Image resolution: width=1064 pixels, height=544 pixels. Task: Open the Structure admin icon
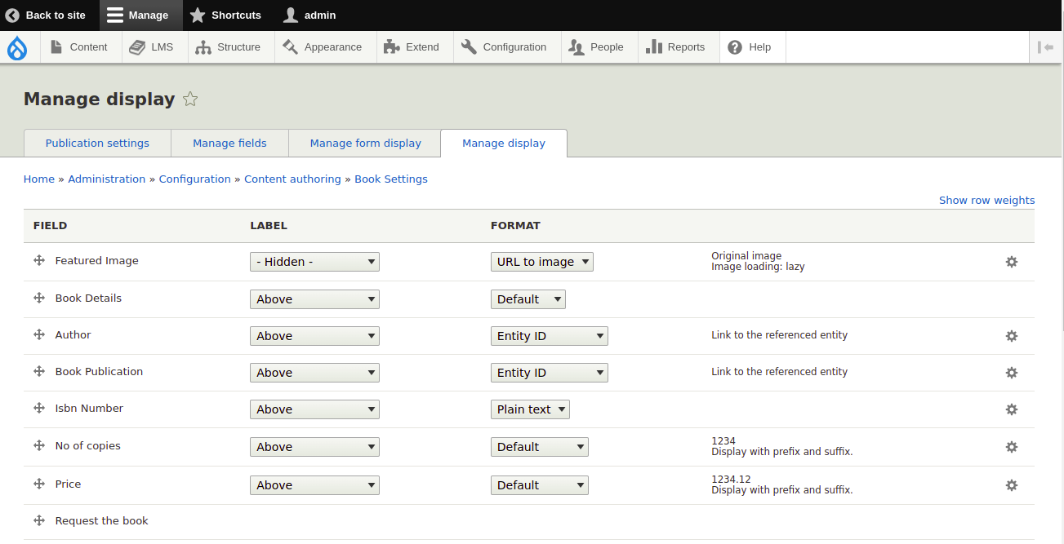tap(203, 46)
